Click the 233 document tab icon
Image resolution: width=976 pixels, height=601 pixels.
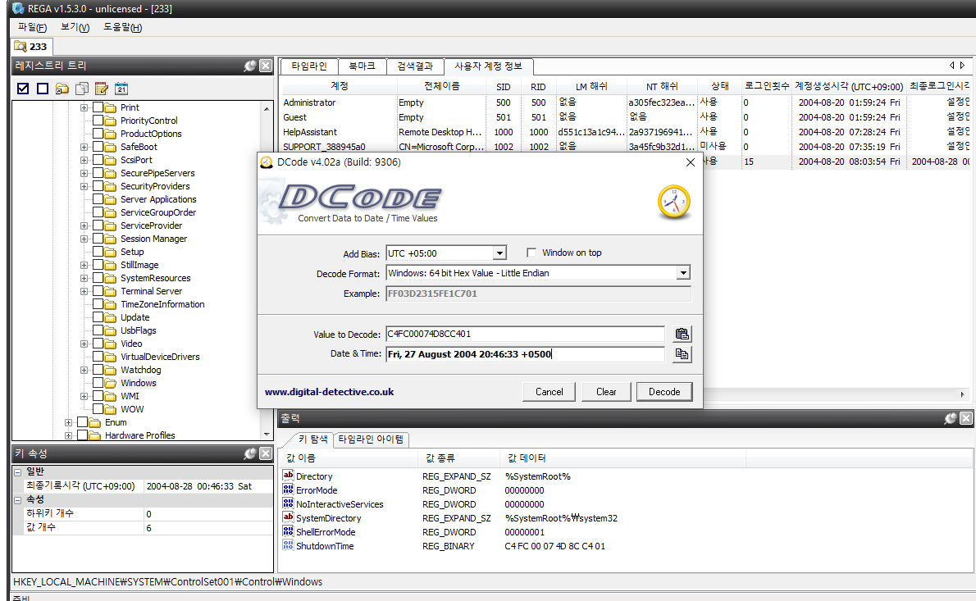coord(21,46)
